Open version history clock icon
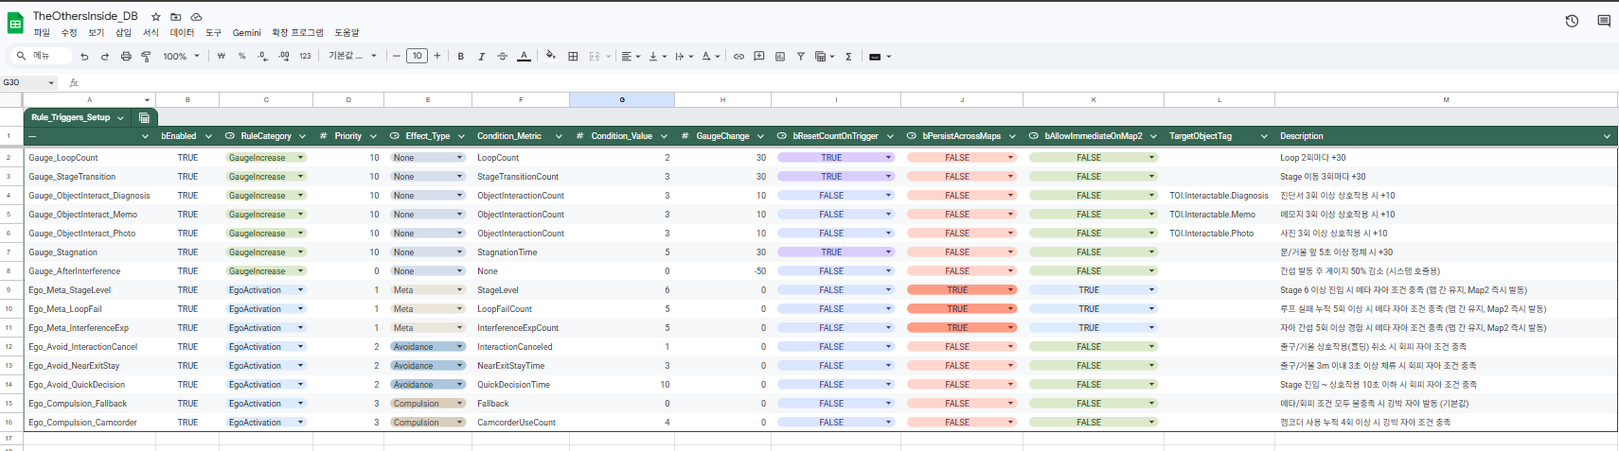 (x=1572, y=21)
